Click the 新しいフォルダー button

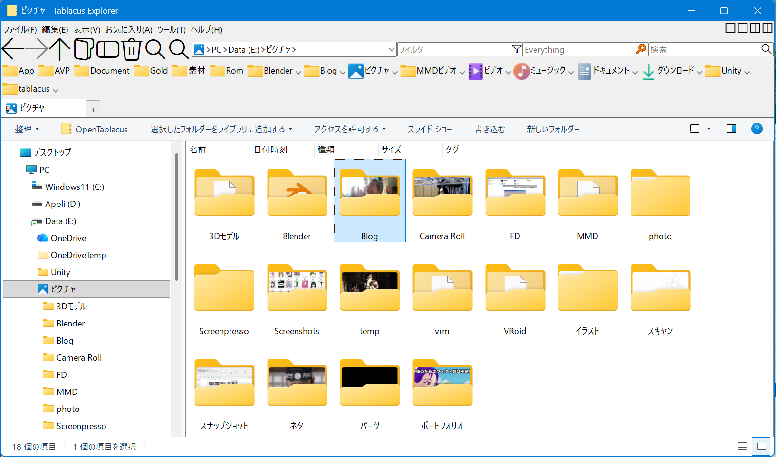point(553,129)
